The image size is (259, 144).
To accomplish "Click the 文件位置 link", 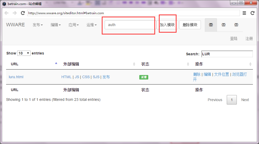I will [x=221, y=75].
